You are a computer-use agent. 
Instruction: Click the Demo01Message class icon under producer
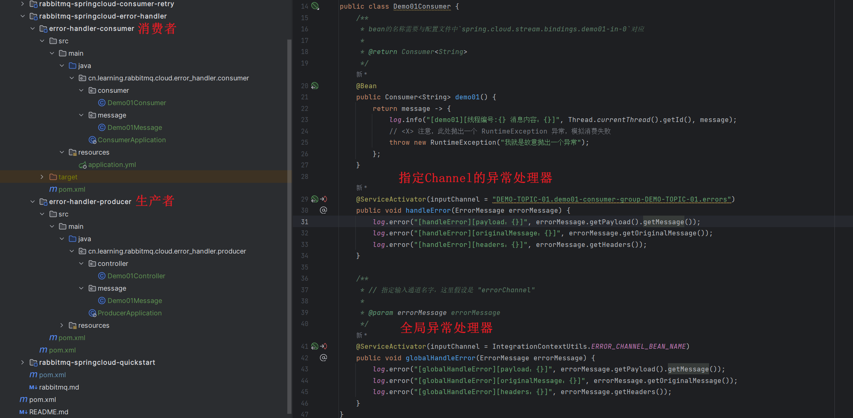point(102,301)
